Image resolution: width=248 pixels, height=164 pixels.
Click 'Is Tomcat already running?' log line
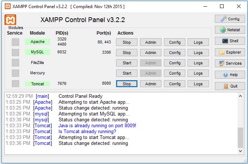point(87,131)
